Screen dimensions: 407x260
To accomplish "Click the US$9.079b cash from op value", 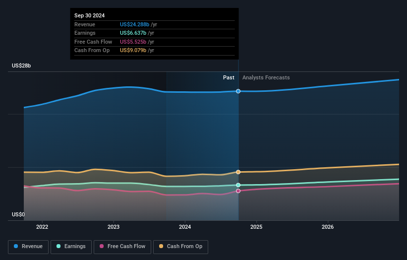I will pyautogui.click(x=133, y=51).
